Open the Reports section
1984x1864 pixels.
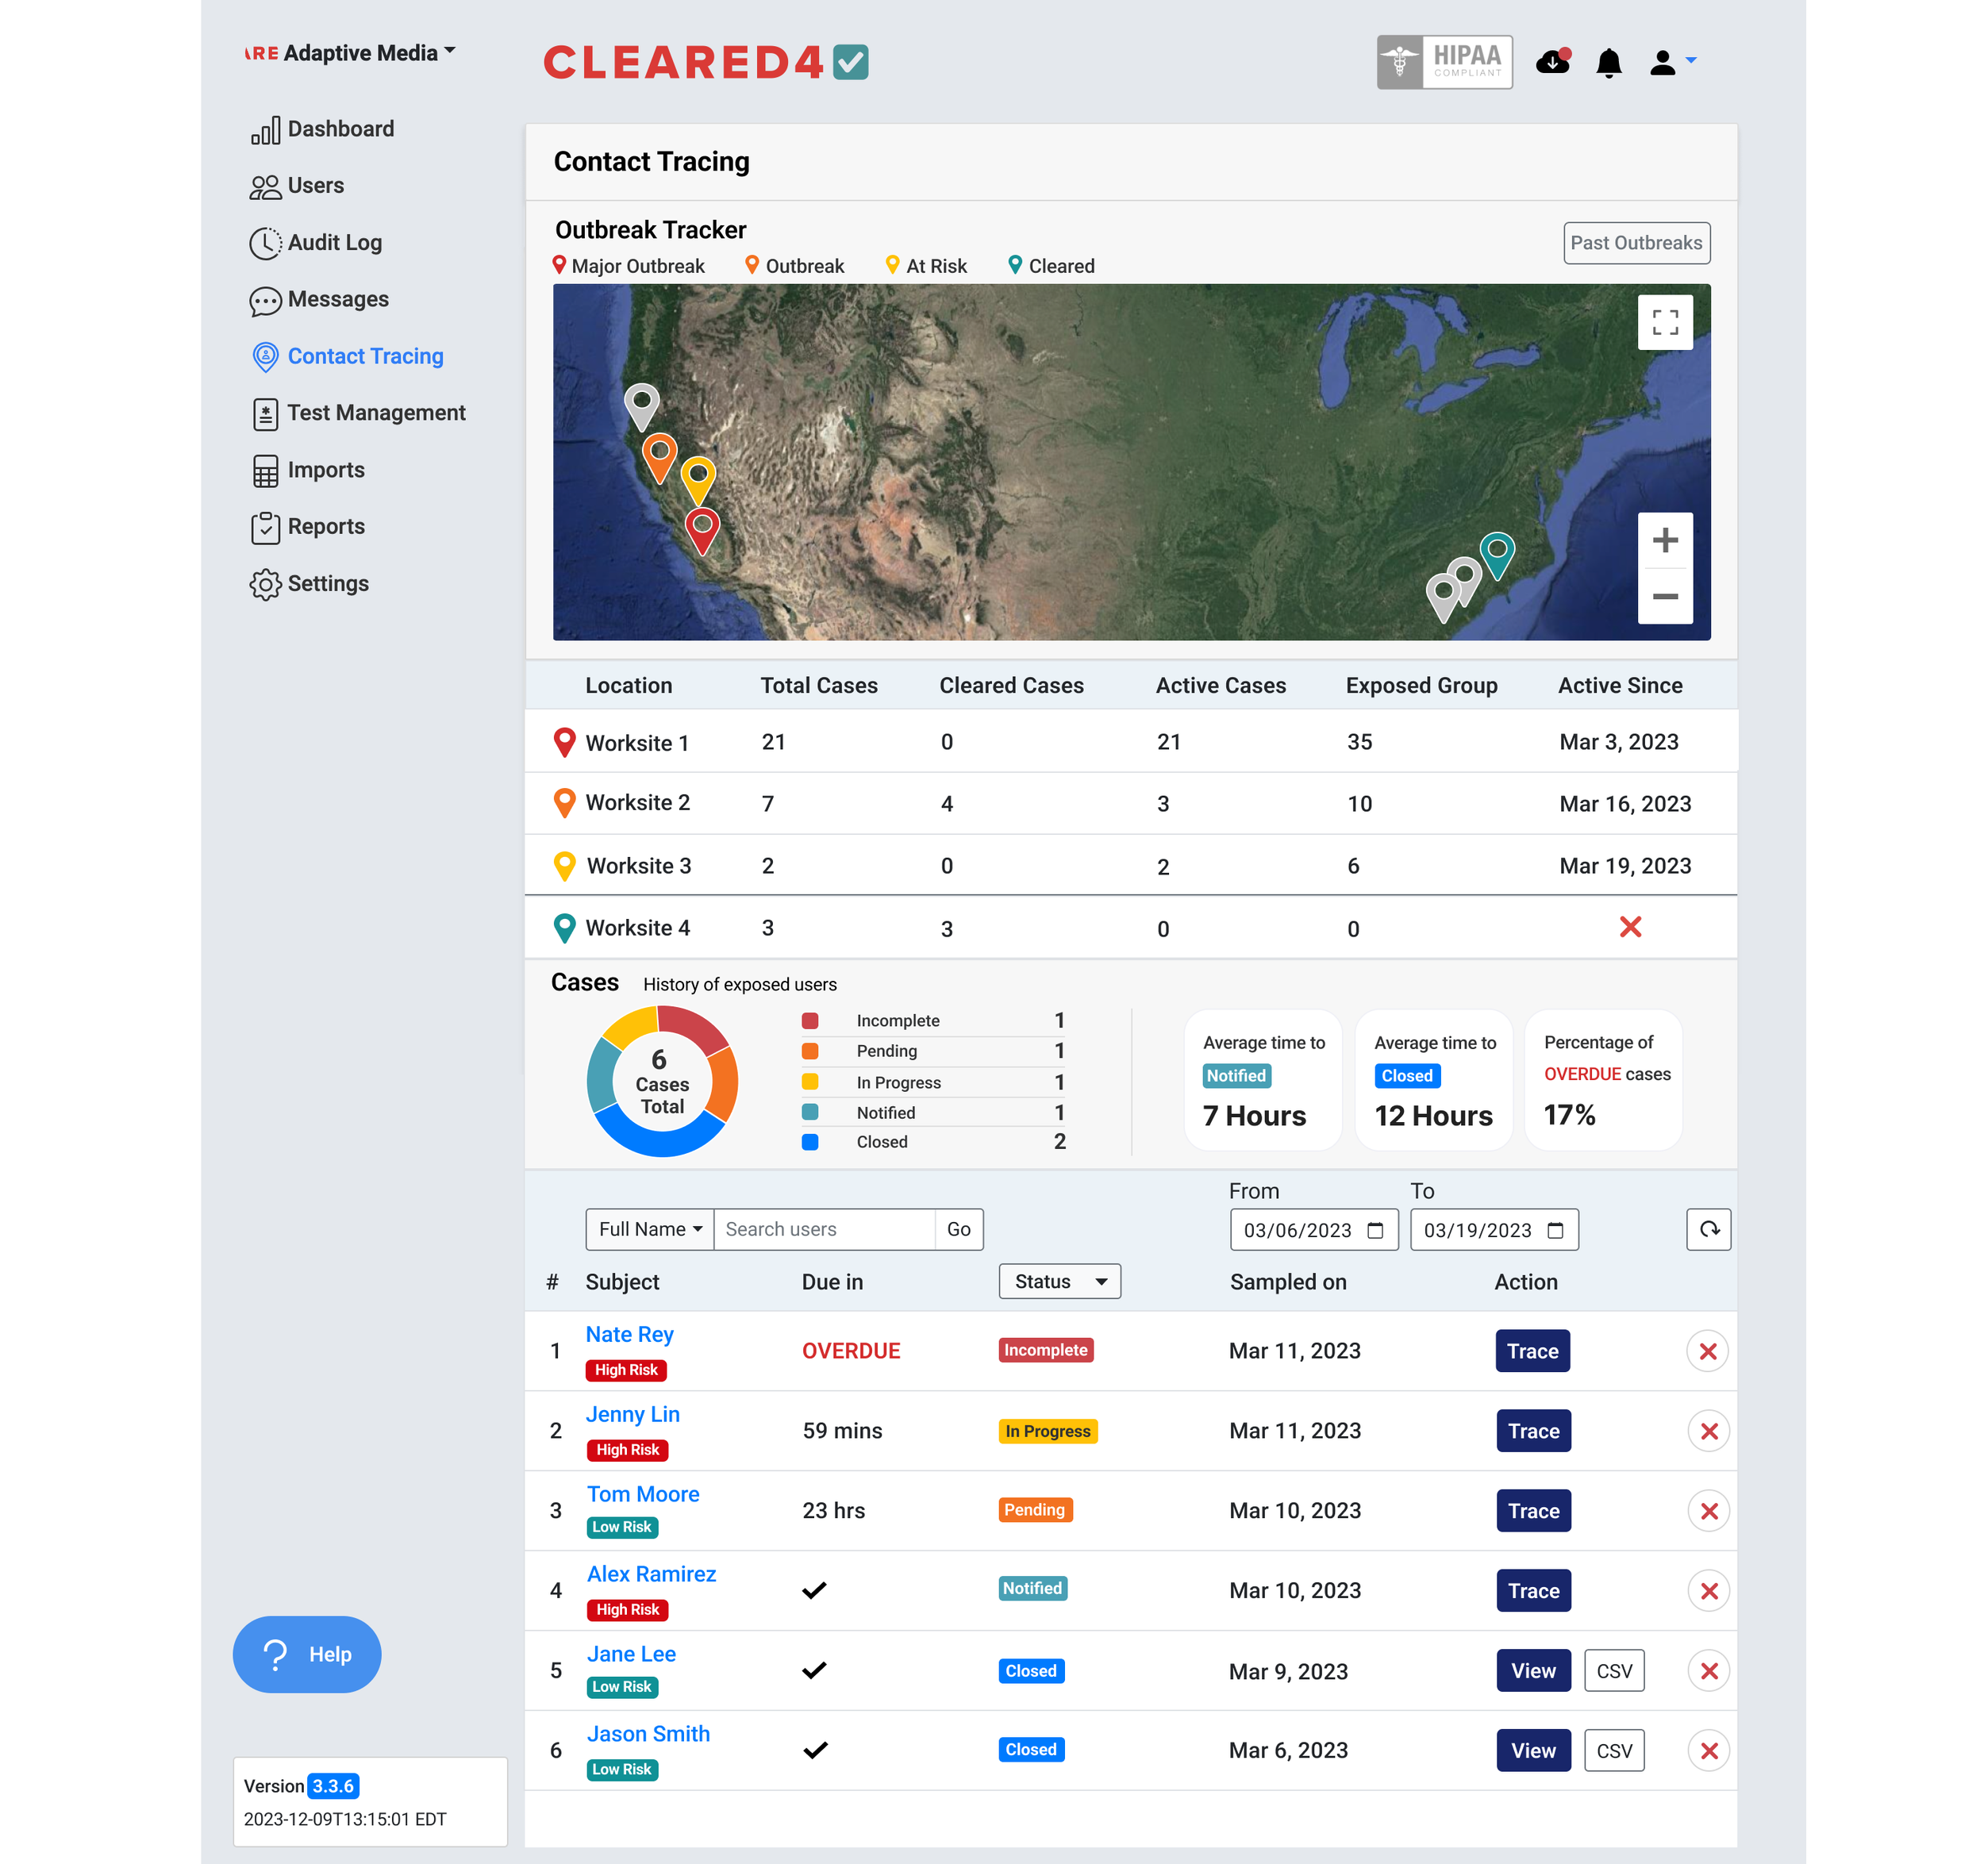tap(307, 527)
